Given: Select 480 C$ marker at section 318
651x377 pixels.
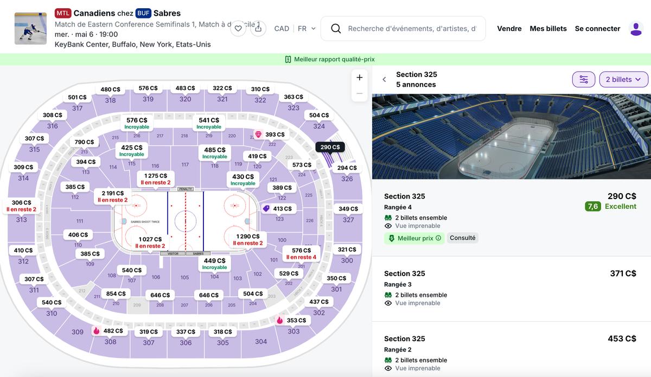Looking at the screenshot, I should tap(110, 90).
